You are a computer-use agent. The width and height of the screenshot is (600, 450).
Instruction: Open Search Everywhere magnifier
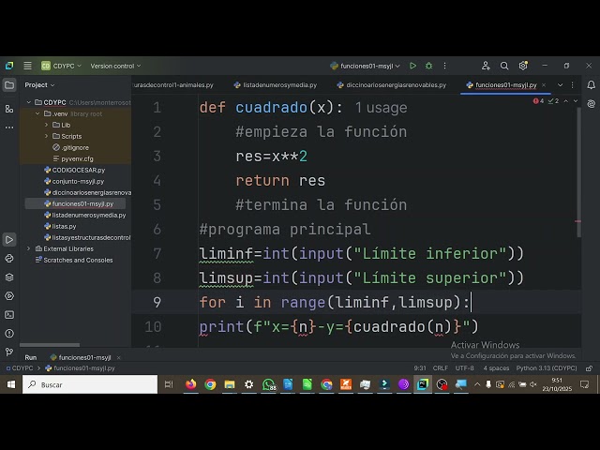click(x=504, y=66)
